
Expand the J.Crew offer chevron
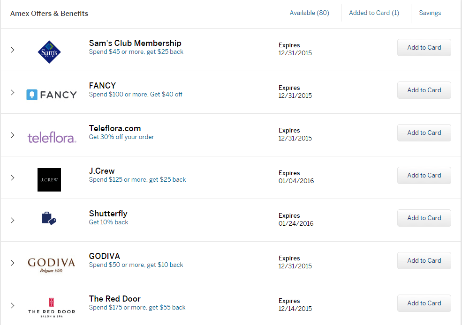[x=13, y=177]
